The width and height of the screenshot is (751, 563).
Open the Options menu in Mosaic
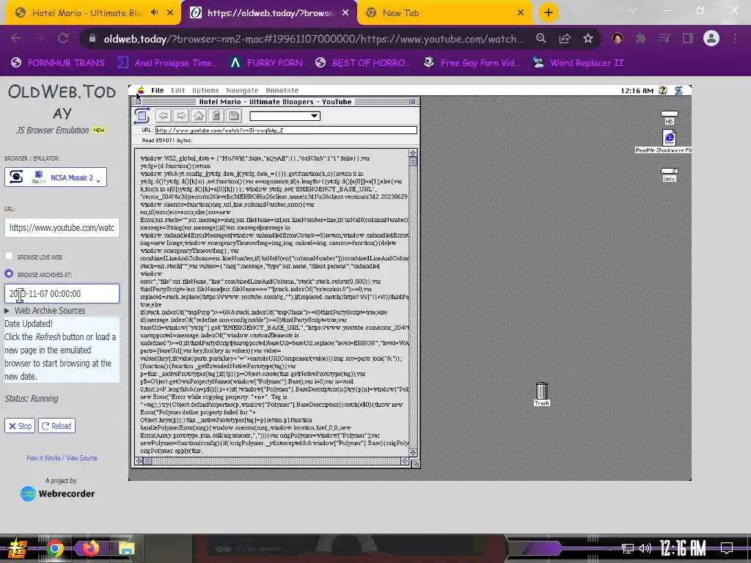205,90
